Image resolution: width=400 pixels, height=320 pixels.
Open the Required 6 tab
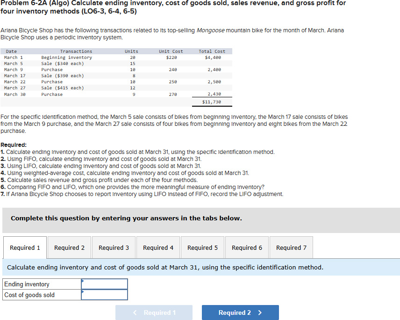(247, 247)
